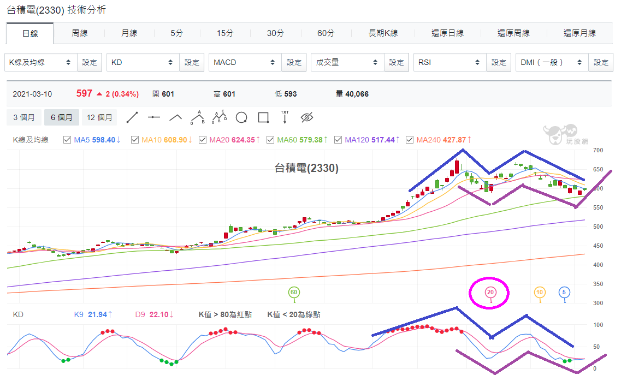Viewport: 621px width, 375px height.
Task: Click 設定 next to RSI dropdown
Action: coord(499,62)
